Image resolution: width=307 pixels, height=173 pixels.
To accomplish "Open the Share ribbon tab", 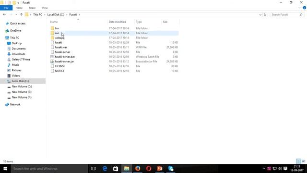I will [x=32, y=8].
